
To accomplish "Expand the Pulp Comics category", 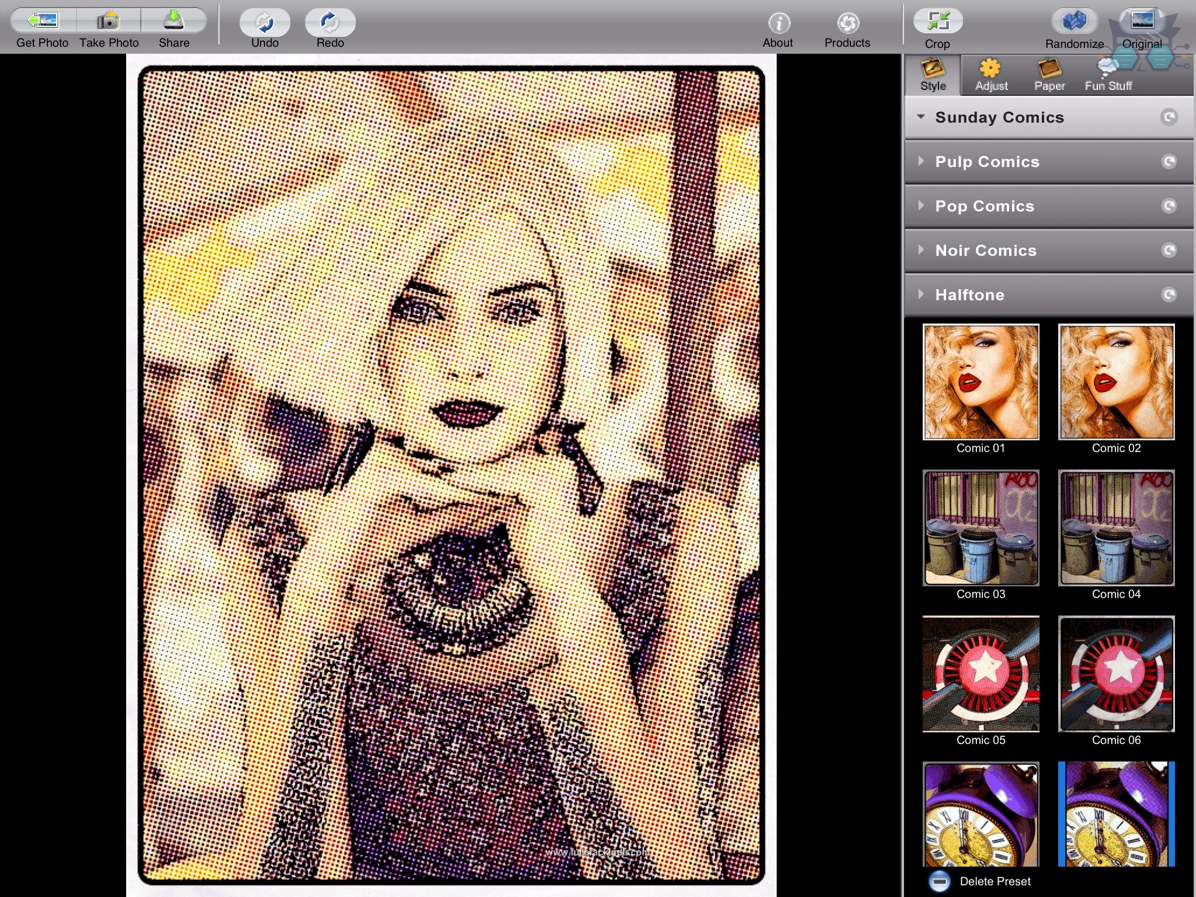I will (x=1049, y=162).
